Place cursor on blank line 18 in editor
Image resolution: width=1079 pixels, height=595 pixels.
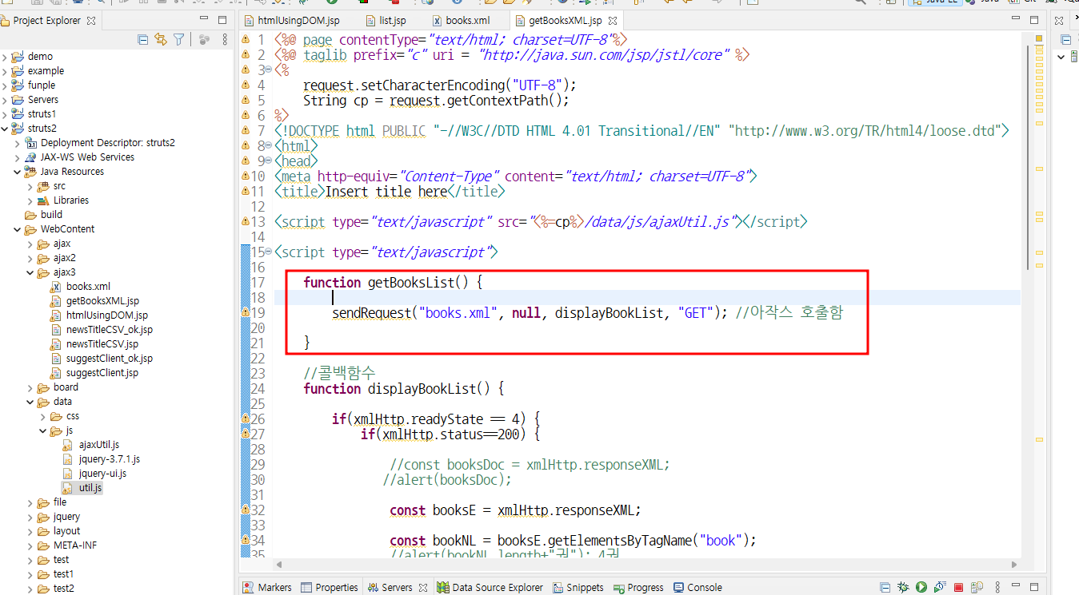pyautogui.click(x=648, y=298)
